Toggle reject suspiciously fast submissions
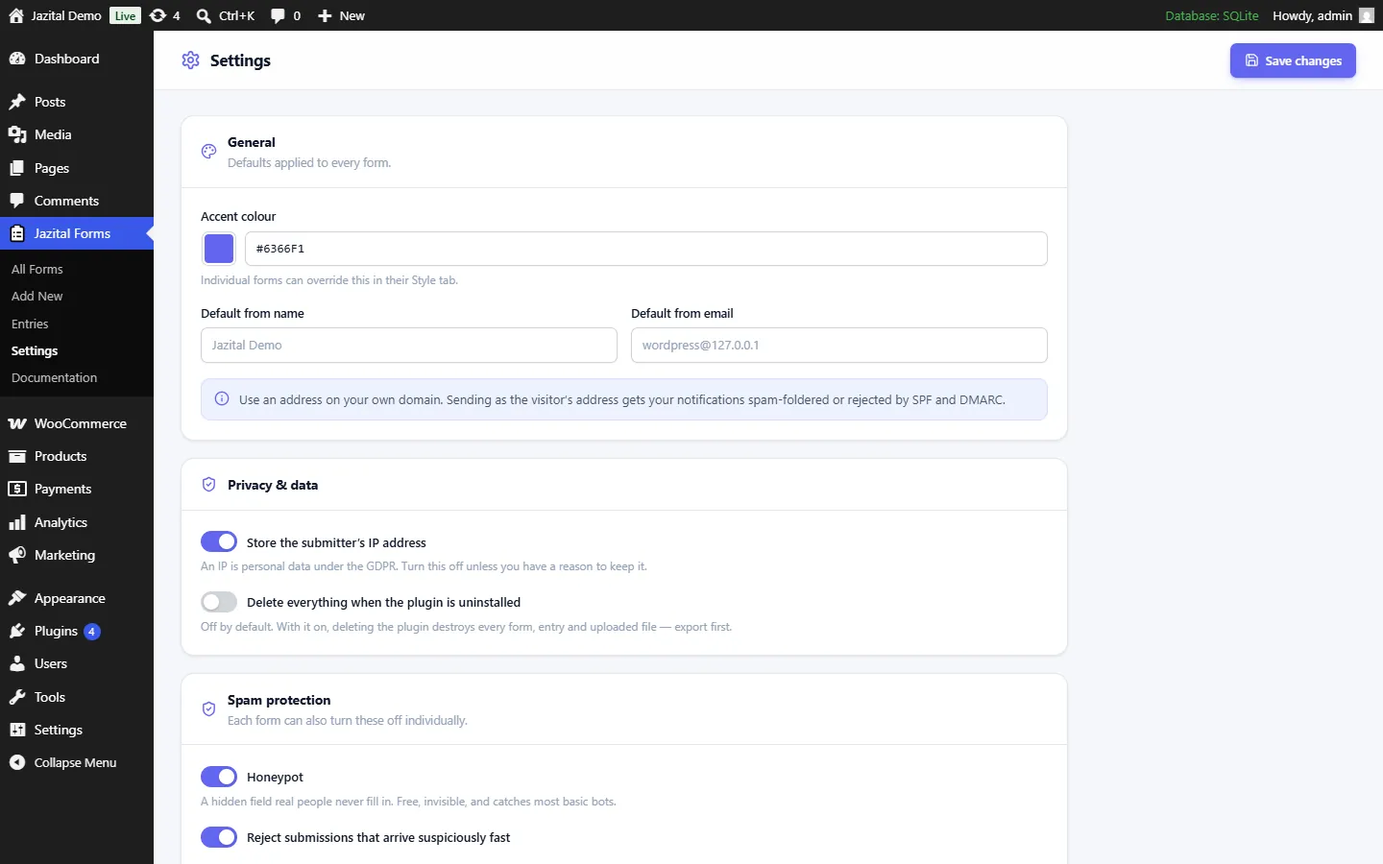 pos(219,837)
